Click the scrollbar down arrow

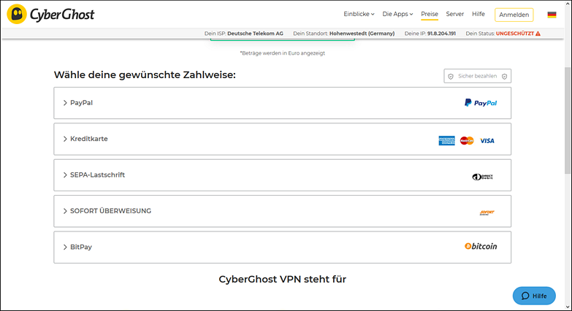(x=568, y=307)
